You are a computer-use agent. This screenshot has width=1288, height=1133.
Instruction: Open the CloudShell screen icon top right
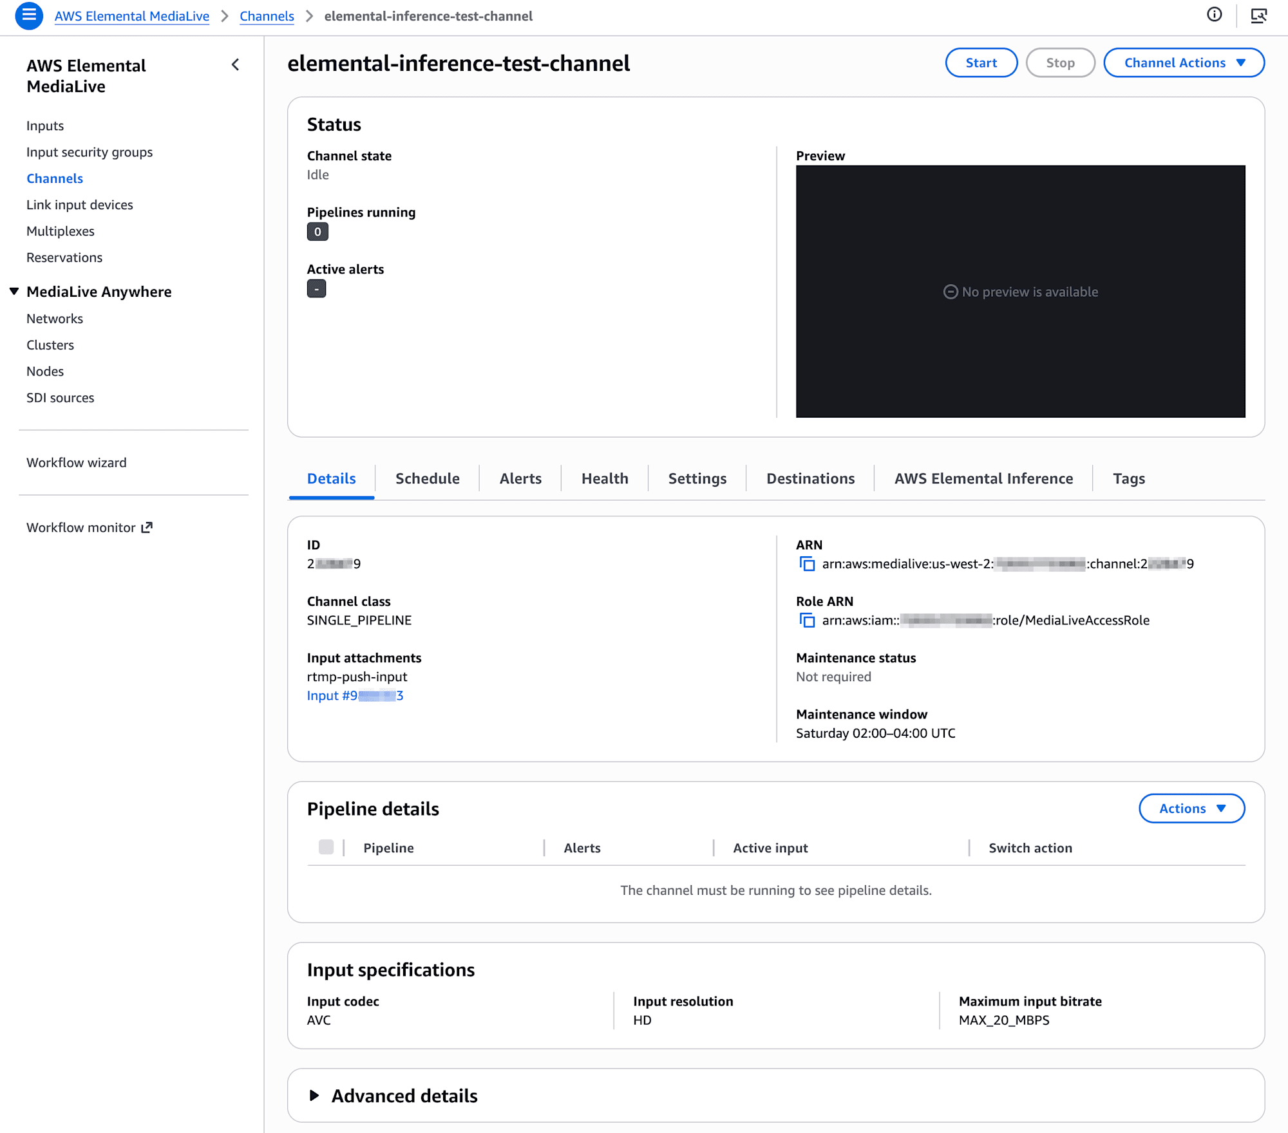point(1258,15)
